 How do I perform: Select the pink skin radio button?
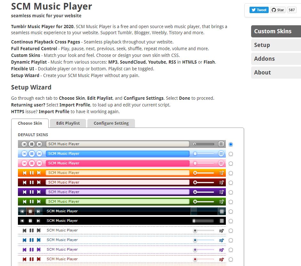tap(231, 163)
